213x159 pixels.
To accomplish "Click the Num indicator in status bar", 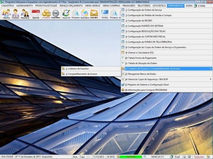I will [75, 157].
